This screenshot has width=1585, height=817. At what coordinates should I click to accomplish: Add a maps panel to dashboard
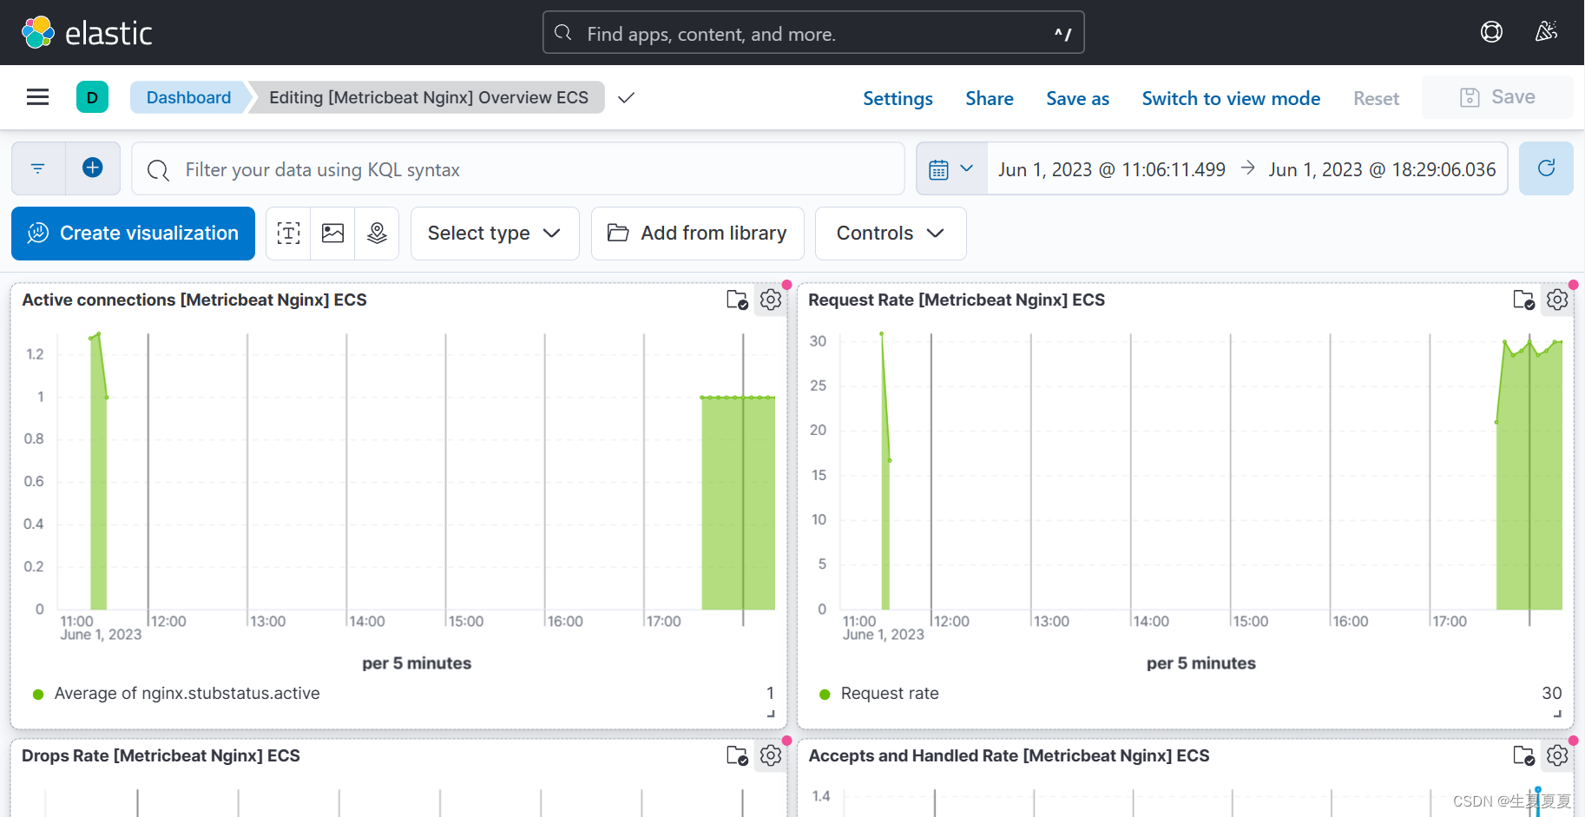point(377,234)
